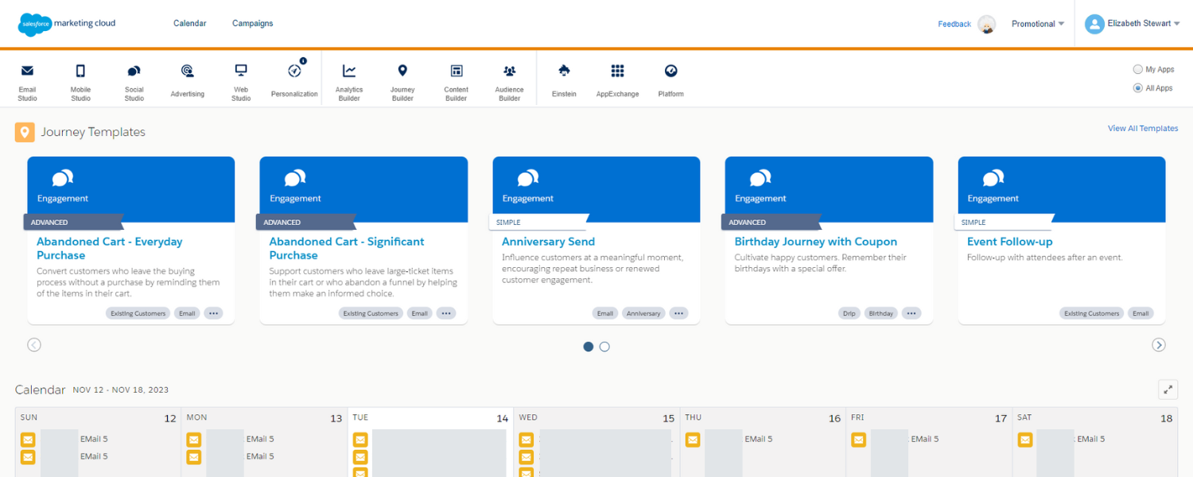Click Email tag on Significant Purchase card
Viewport: 1193px width, 477px height.
[420, 313]
